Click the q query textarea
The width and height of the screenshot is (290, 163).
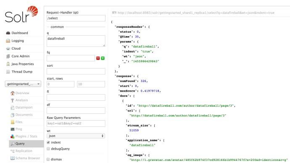tap(76, 41)
